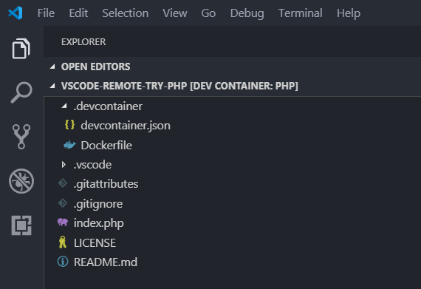
Task: Open the Extensions view icon
Action: click(x=21, y=225)
